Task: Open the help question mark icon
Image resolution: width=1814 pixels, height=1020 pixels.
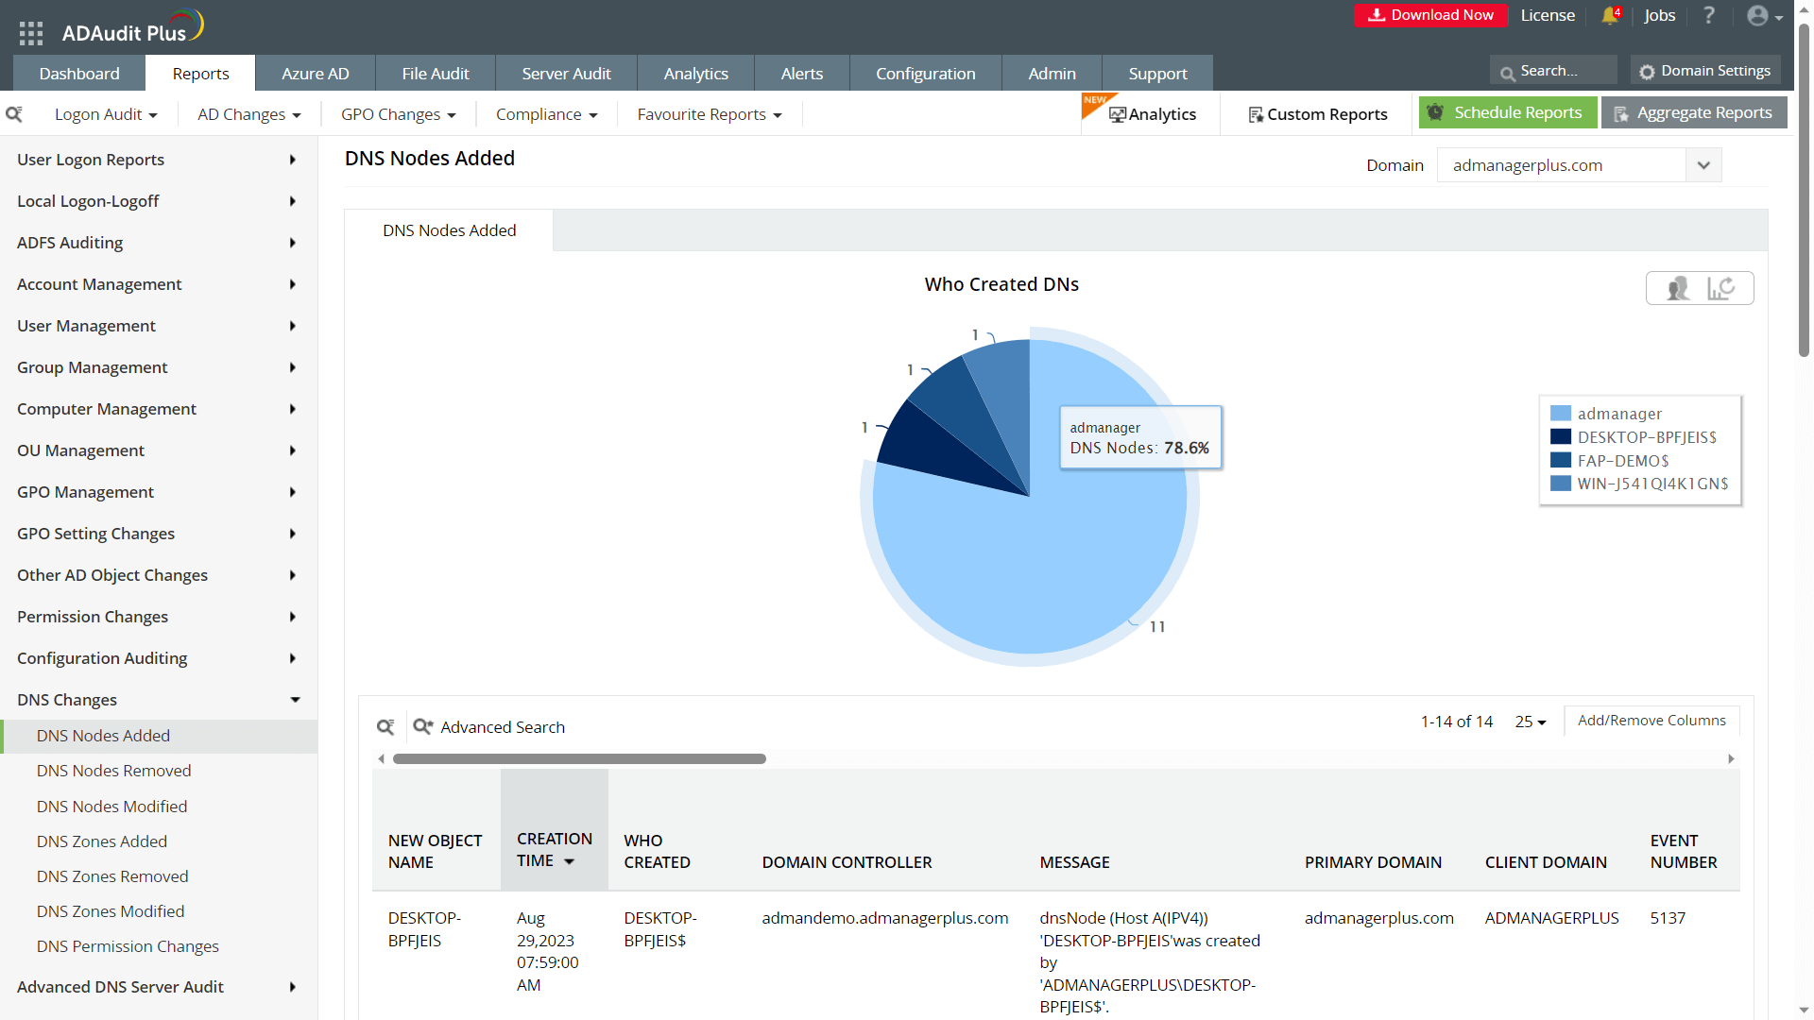Action: pyautogui.click(x=1708, y=16)
